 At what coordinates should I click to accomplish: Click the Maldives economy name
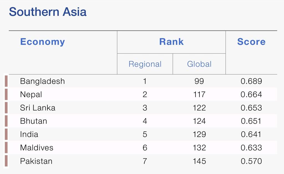pos(37,148)
